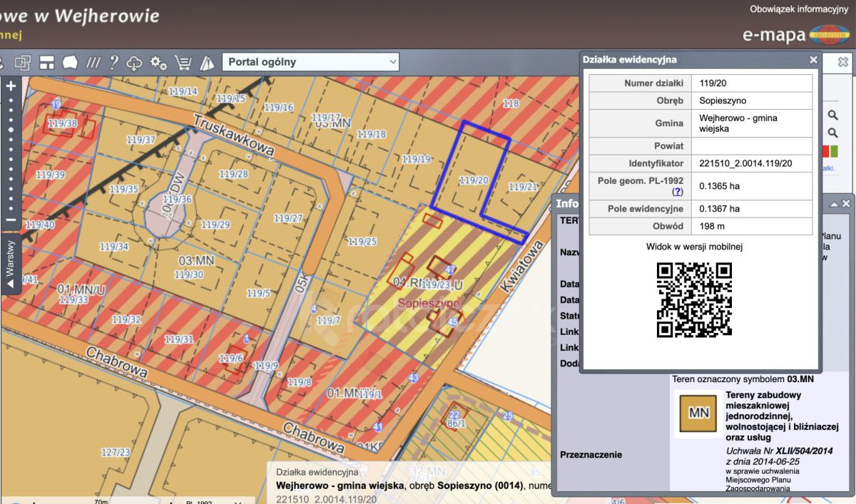Open help with the question mark icon
This screenshot has width=856, height=504.
coord(113,63)
